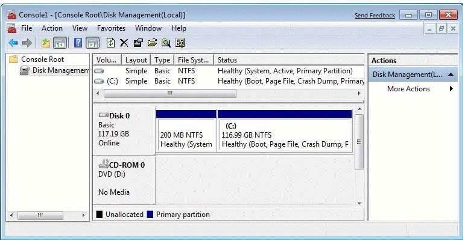Click the CD-ROM 0 DVD (D:) panel
The width and height of the screenshot is (465, 241).
coord(124,179)
